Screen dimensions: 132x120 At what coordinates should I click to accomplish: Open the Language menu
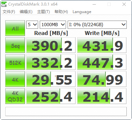(82, 12)
